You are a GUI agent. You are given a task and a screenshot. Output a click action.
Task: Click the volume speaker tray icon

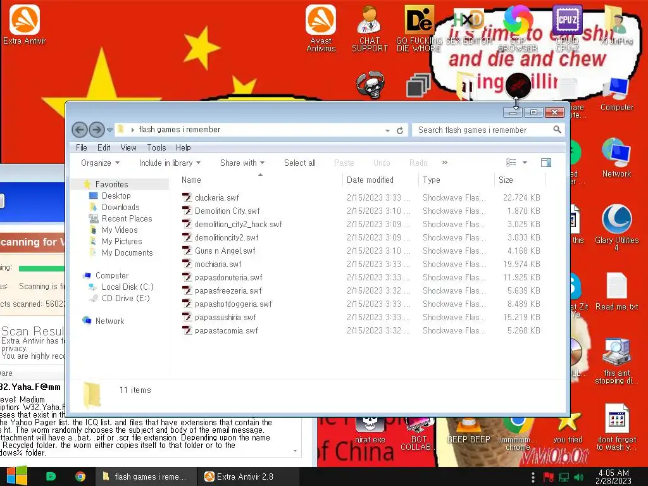point(579,477)
